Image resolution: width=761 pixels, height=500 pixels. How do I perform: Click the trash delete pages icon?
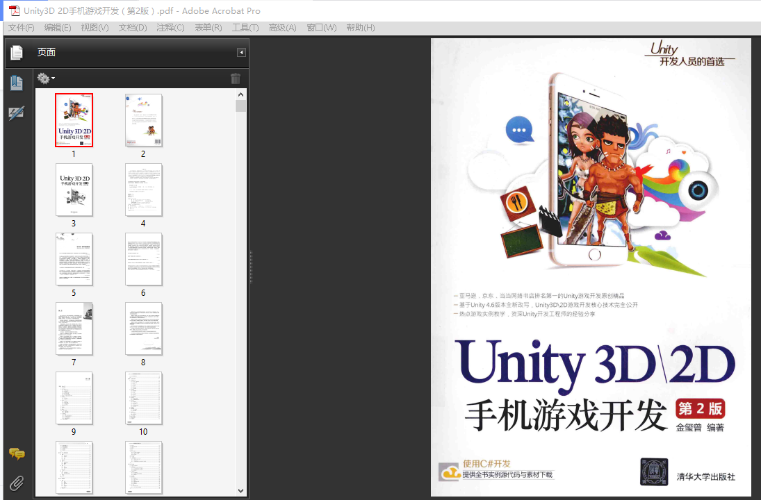point(236,78)
